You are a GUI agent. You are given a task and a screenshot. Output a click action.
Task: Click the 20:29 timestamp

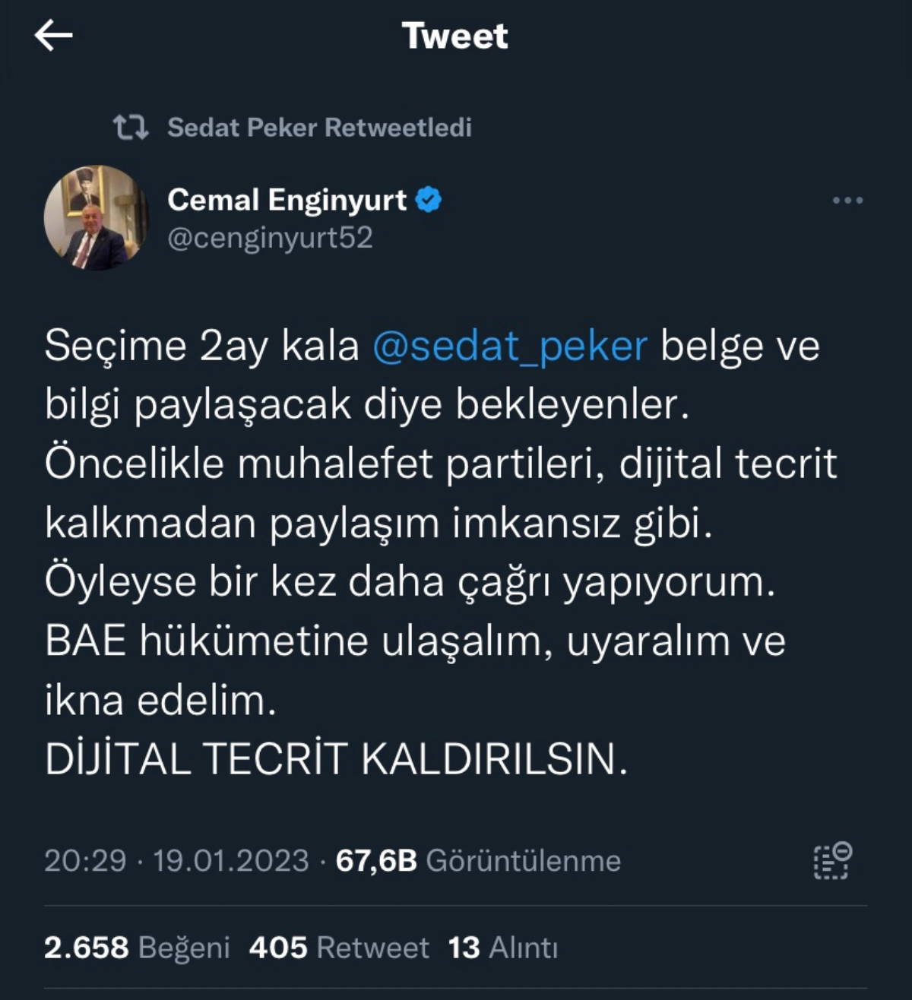[85, 861]
